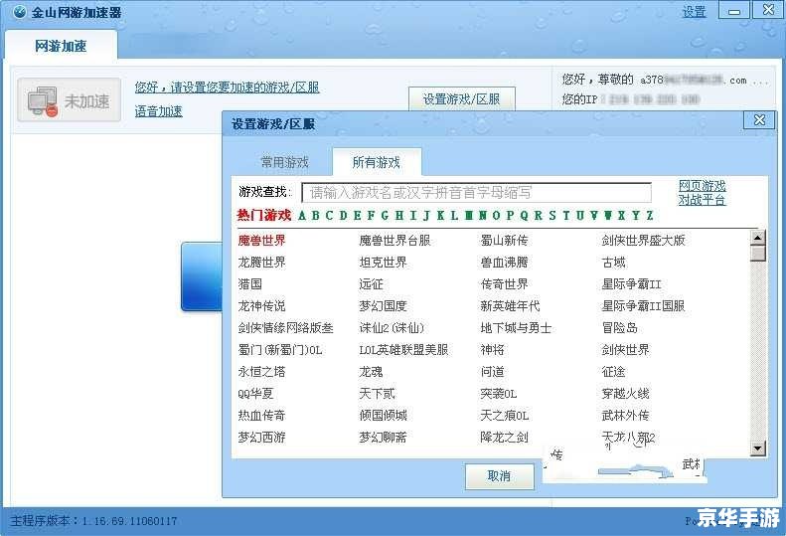
Task: Open the 对战平台 link
Action: pyautogui.click(x=702, y=200)
